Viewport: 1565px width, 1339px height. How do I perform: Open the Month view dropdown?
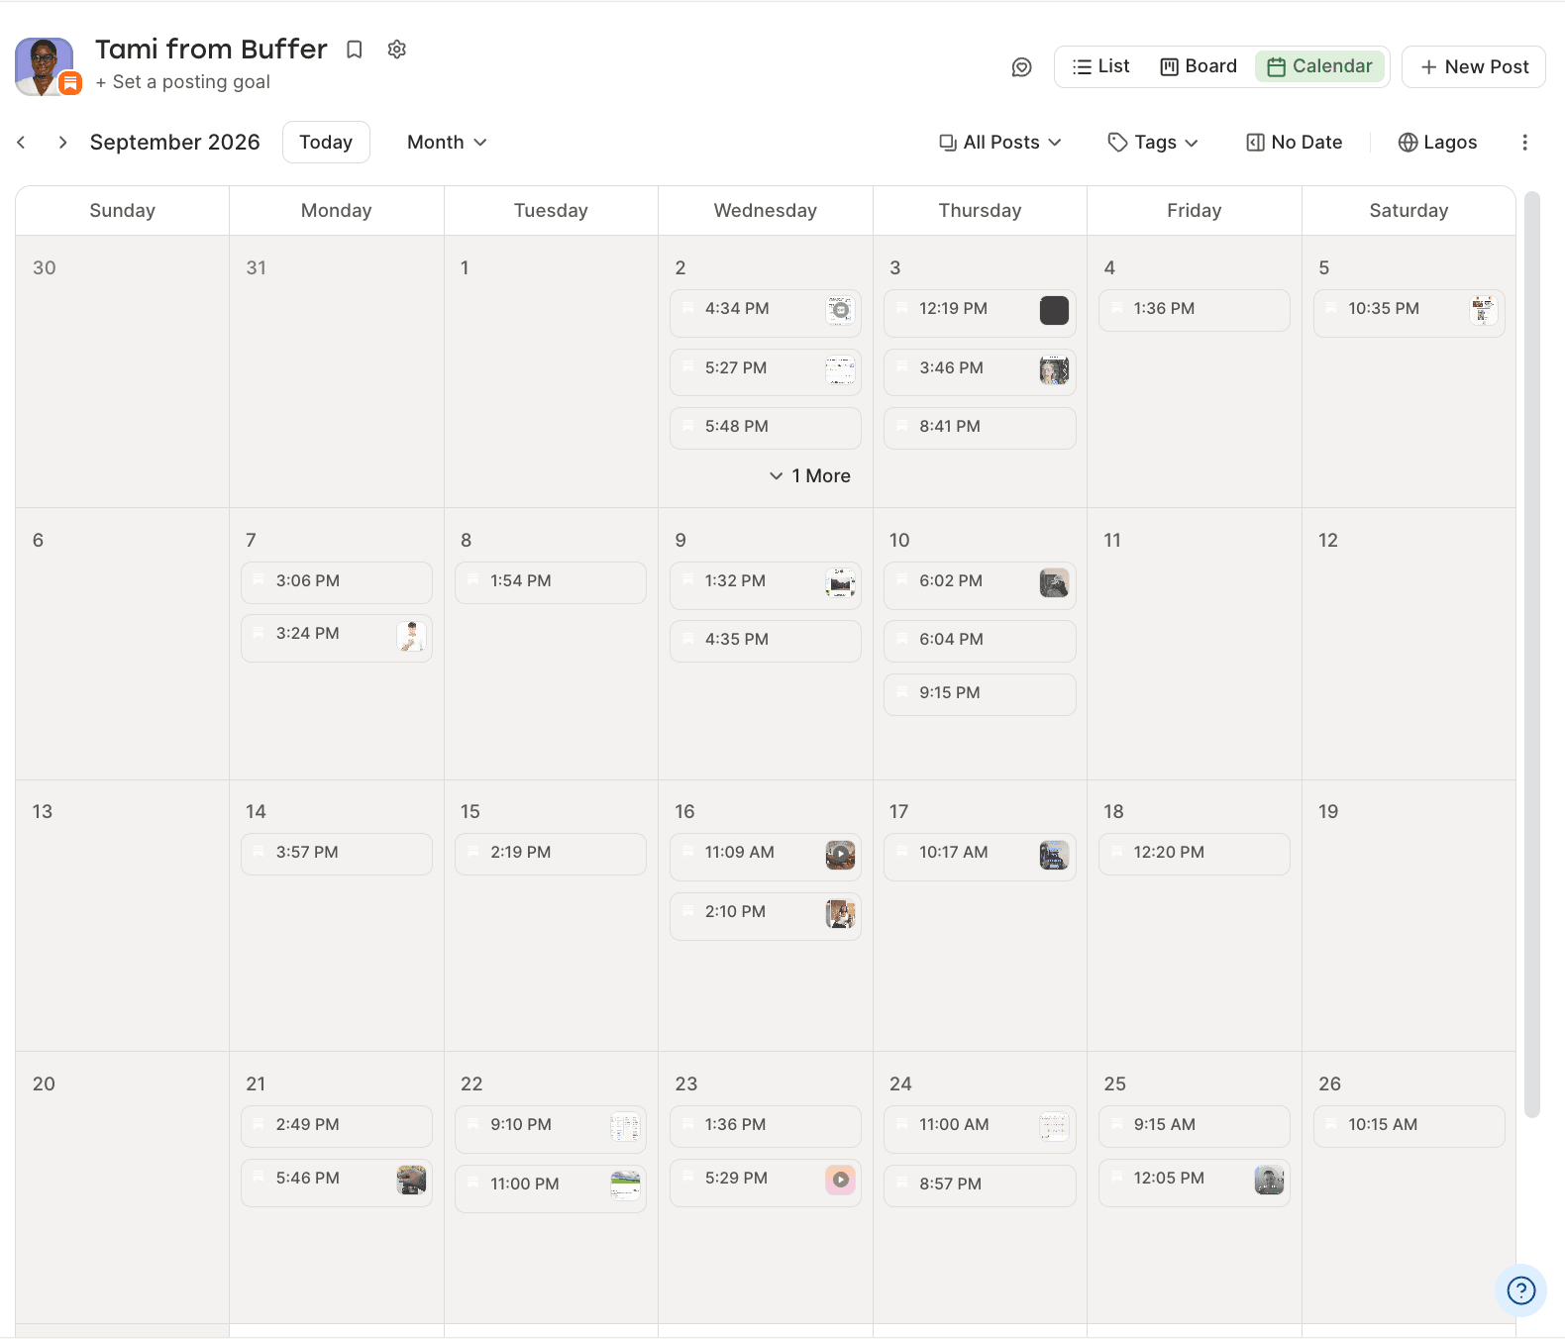[x=447, y=143]
